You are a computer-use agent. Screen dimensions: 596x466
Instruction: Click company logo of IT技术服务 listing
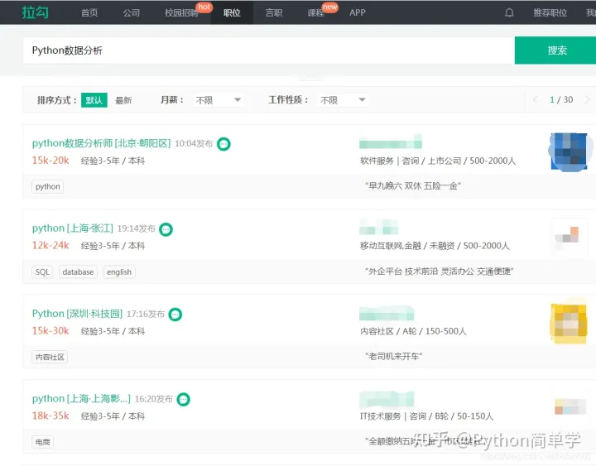pyautogui.click(x=570, y=406)
